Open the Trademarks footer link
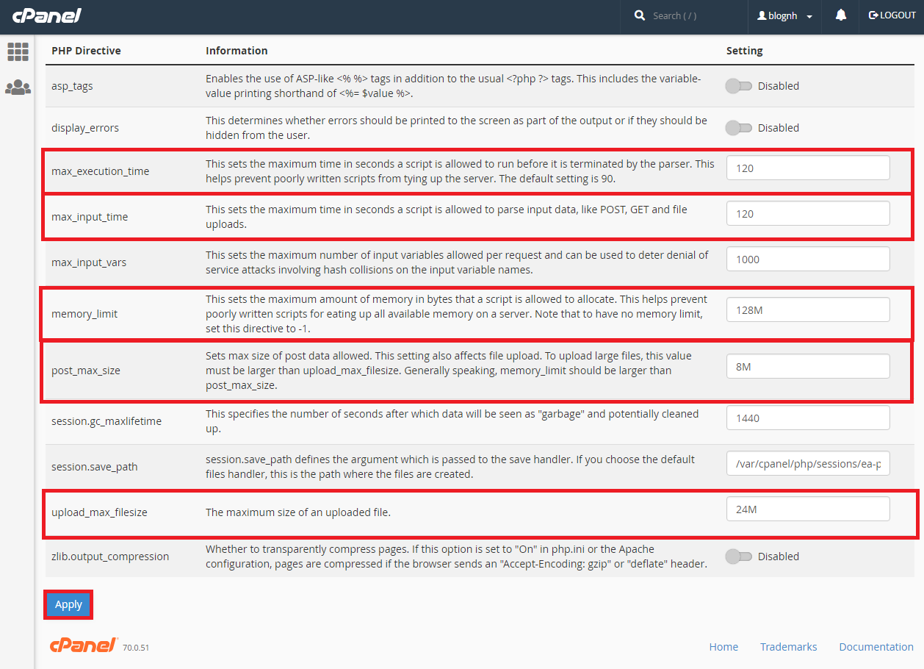924x669 pixels. coord(788,647)
